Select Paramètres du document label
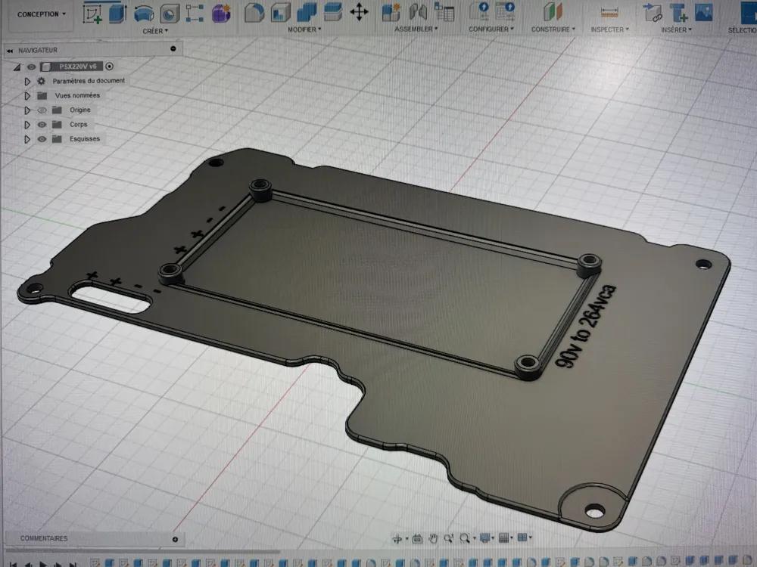This screenshot has width=757, height=567. click(x=89, y=81)
